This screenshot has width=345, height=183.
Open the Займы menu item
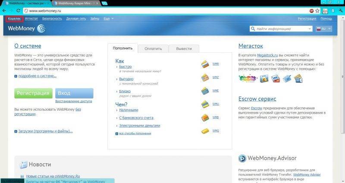[x=94, y=19]
